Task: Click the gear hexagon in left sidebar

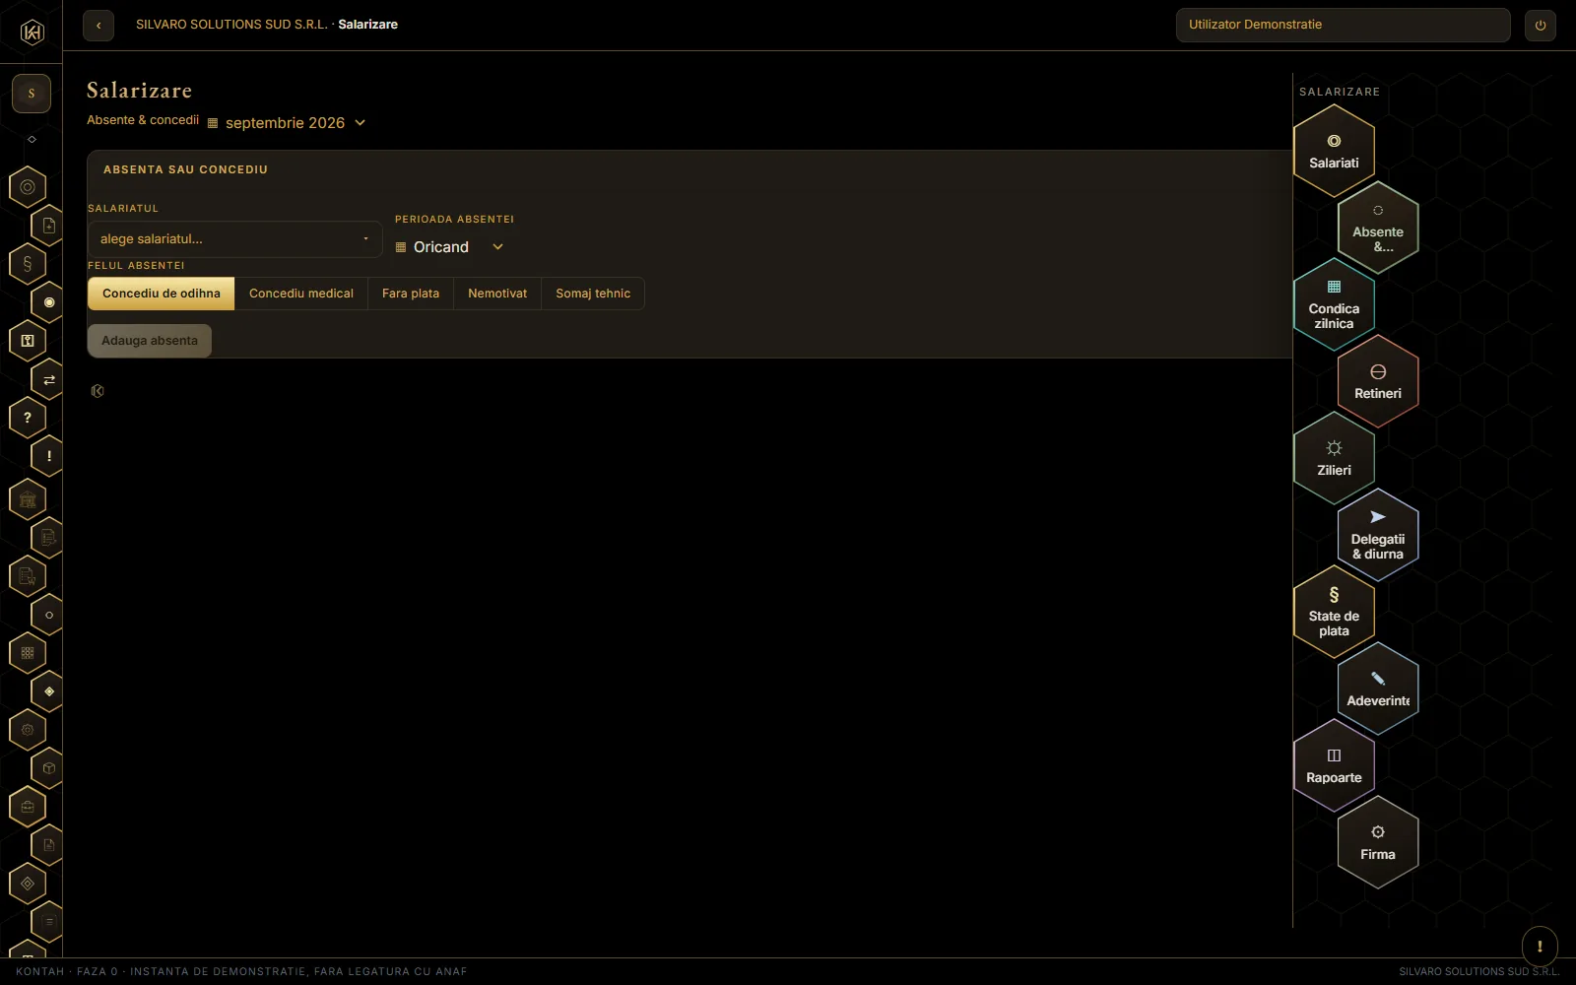Action: coord(28,730)
